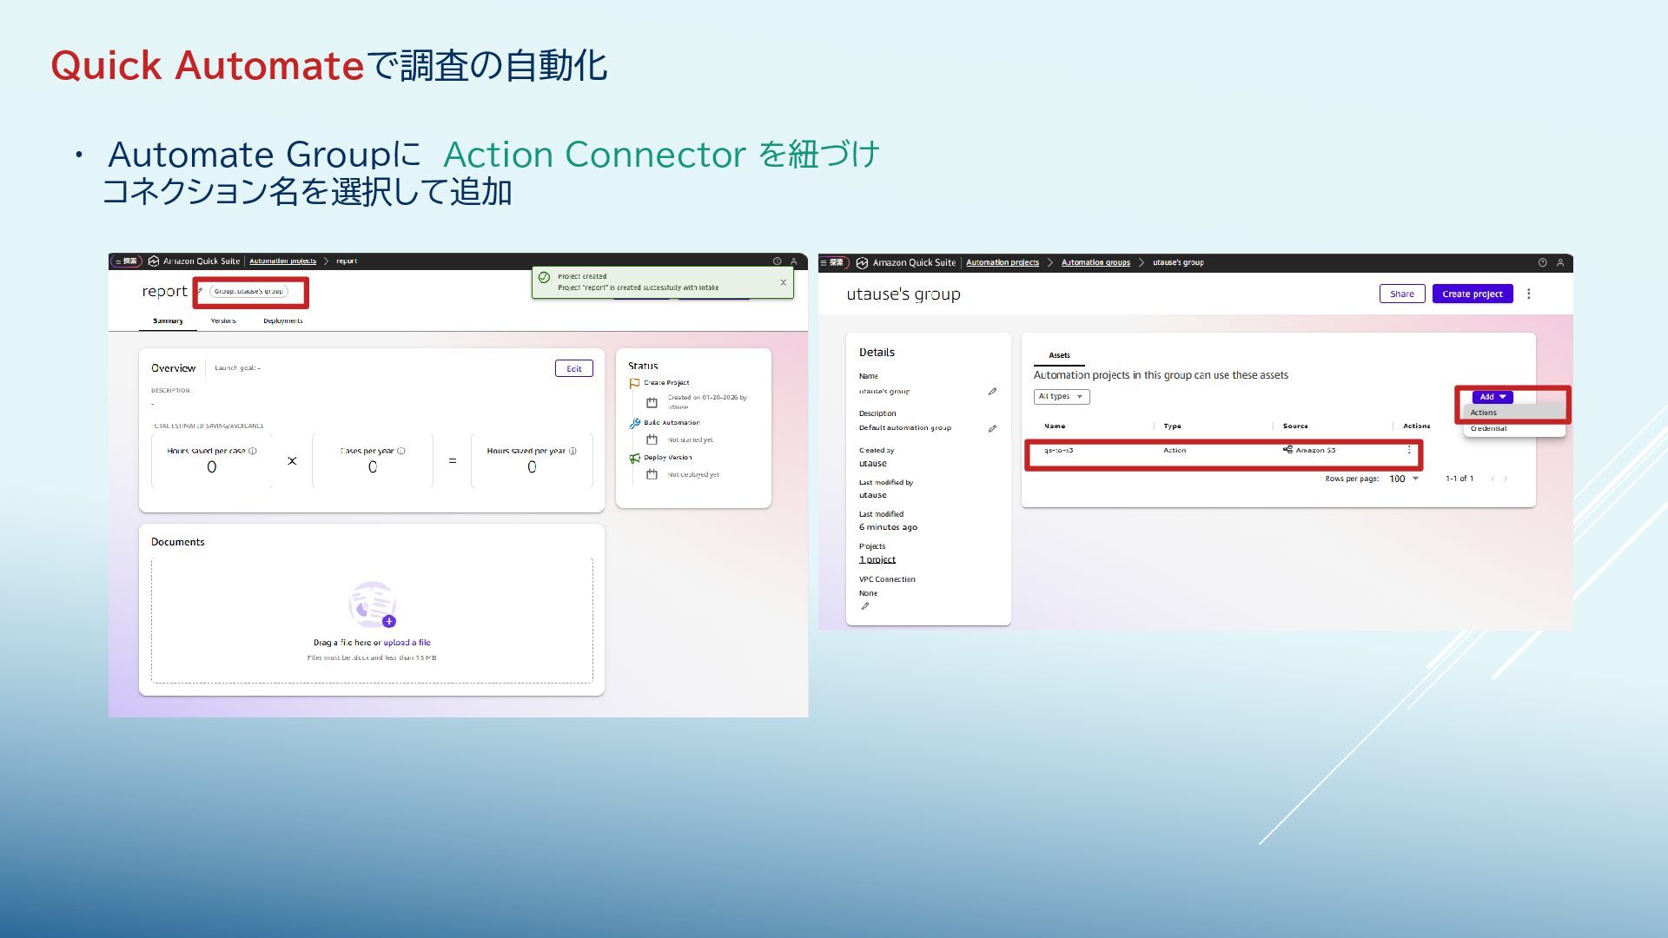Change the Rows per page 100 dropdown
1668x938 pixels.
point(1403,479)
